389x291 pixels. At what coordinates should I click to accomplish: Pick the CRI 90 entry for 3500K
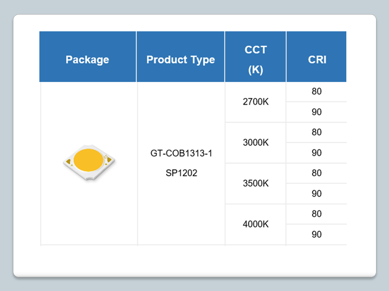click(317, 194)
